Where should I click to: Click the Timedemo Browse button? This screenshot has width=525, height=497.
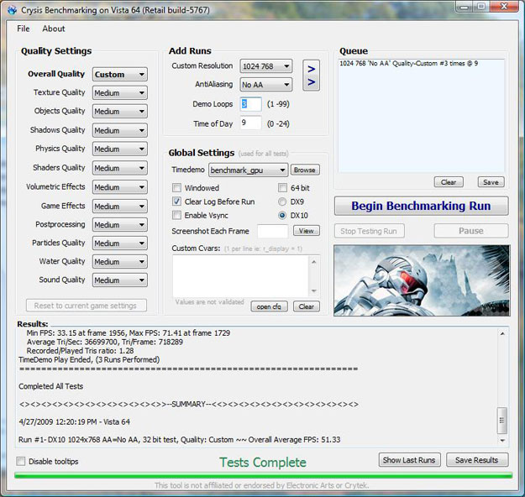click(305, 170)
